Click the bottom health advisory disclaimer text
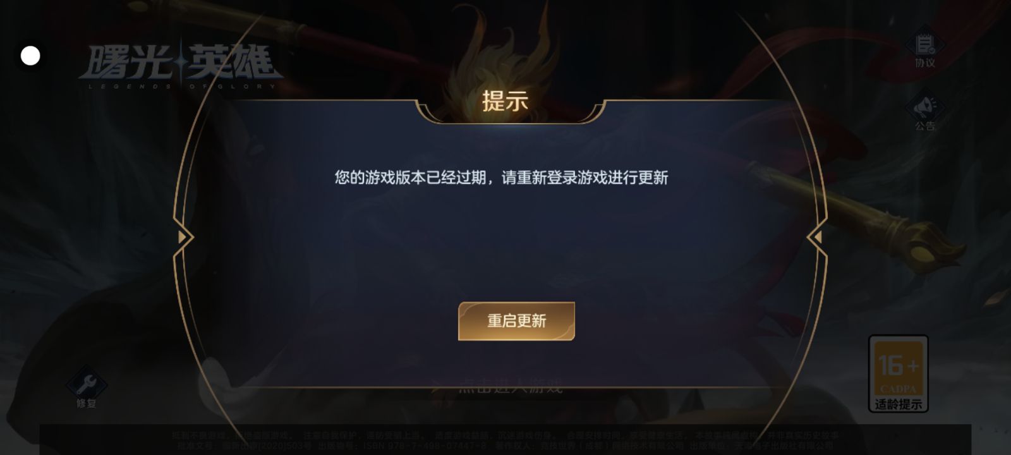This screenshot has width=1011, height=455. (505, 440)
